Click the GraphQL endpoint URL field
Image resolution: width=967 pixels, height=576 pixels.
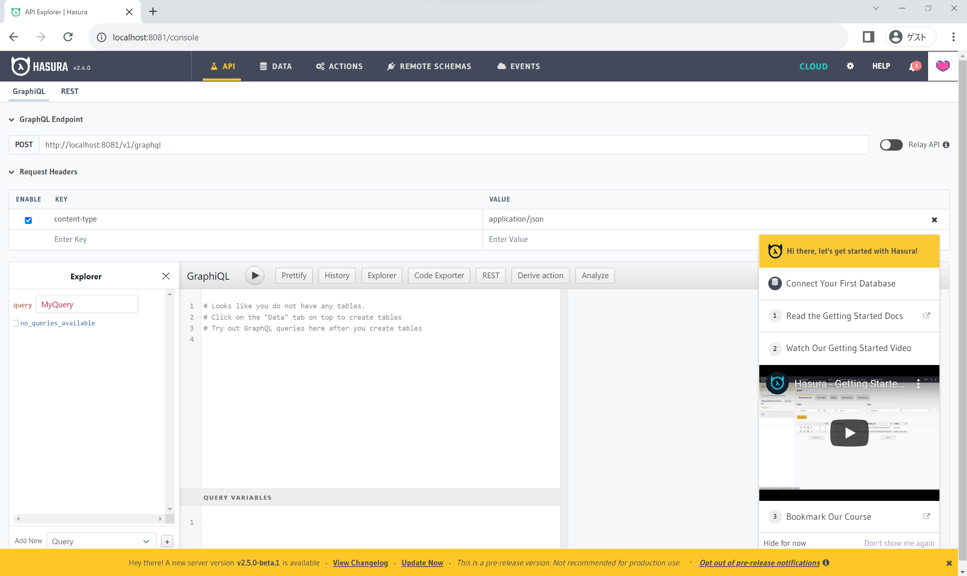click(454, 145)
